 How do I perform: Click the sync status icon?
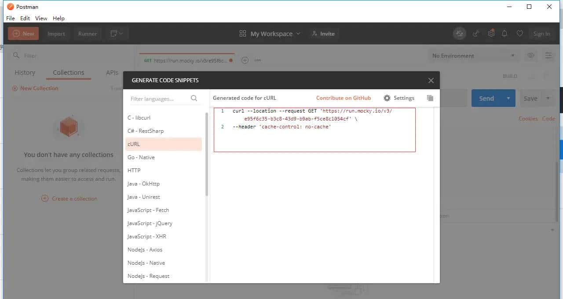459,33
